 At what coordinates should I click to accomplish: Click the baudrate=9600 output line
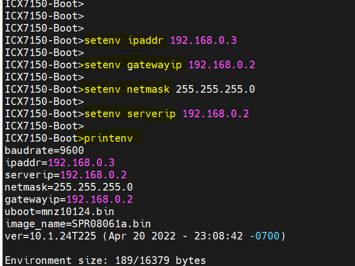(x=44, y=150)
